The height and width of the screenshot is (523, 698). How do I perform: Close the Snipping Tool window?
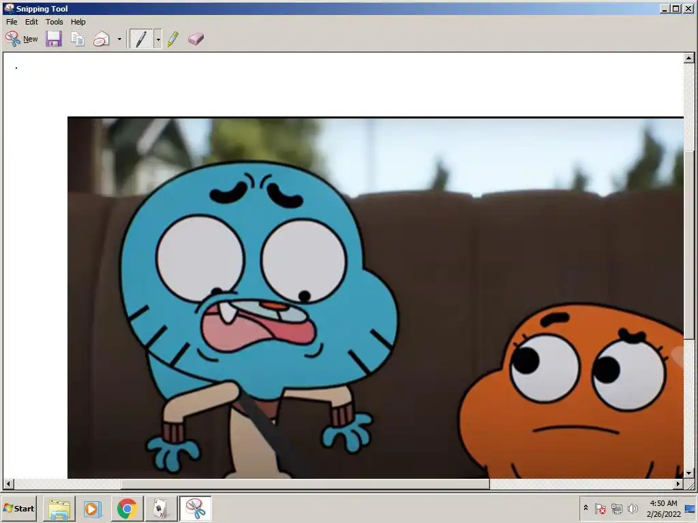(x=688, y=8)
